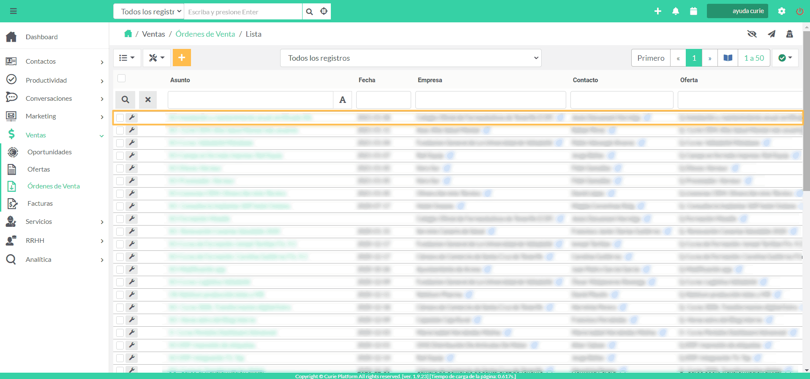
Task: Toggle the hidden-eye visibility icon
Action: (x=752, y=34)
